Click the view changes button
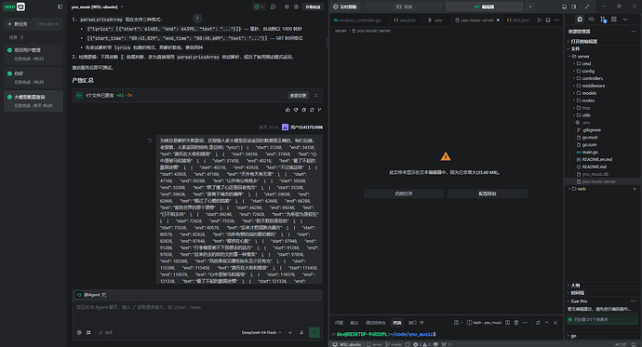The height and width of the screenshot is (347, 642). 298,95
